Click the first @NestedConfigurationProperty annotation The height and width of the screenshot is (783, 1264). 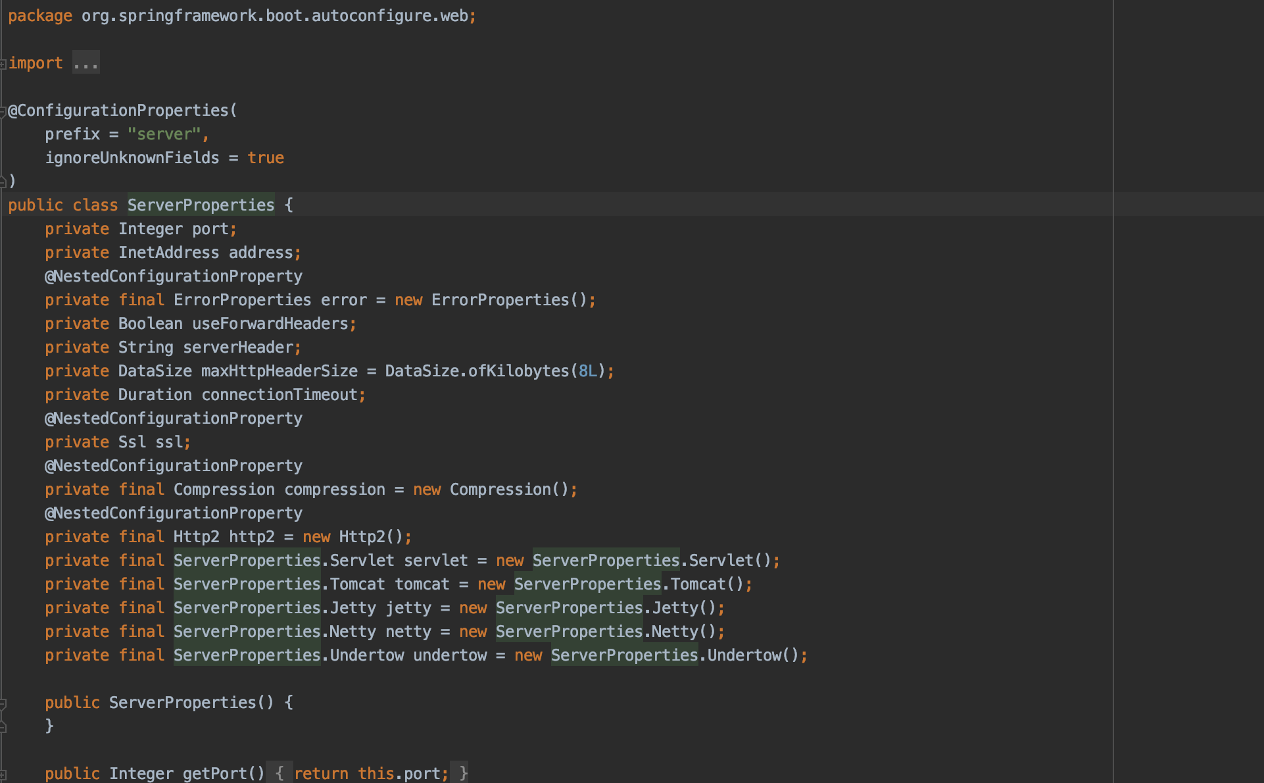click(174, 276)
